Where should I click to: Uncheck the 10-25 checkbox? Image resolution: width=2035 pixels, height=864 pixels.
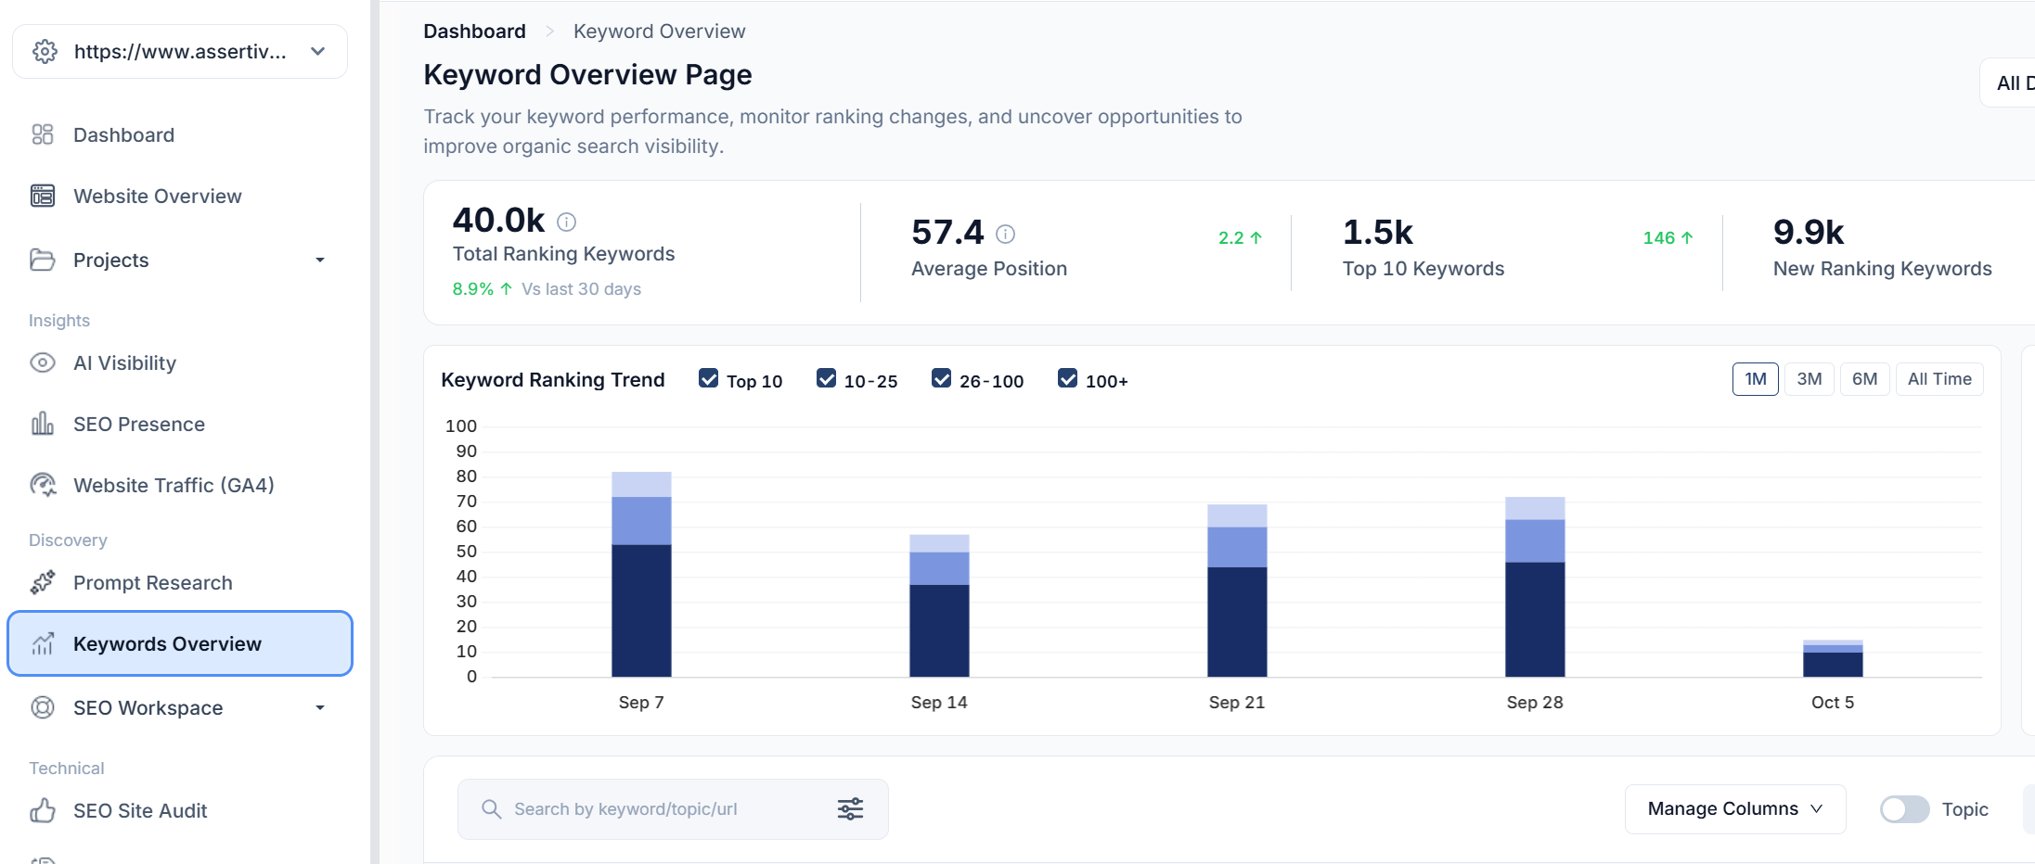(x=826, y=378)
